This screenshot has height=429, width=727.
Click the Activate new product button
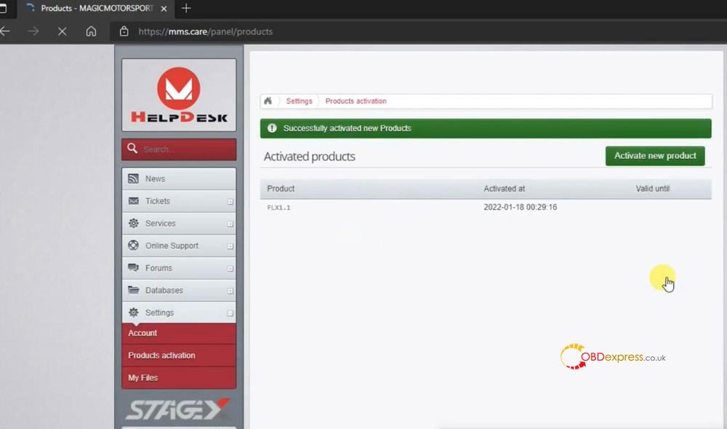click(x=654, y=155)
